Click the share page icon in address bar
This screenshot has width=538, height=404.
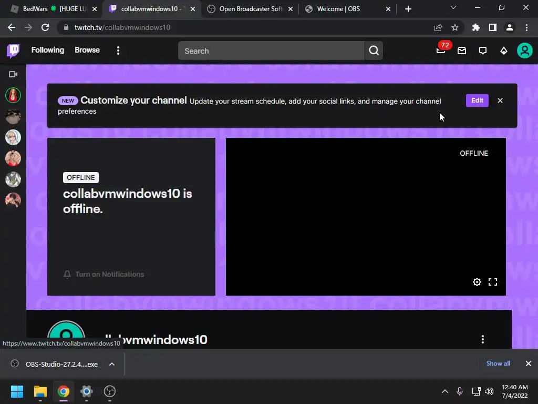pos(438,27)
